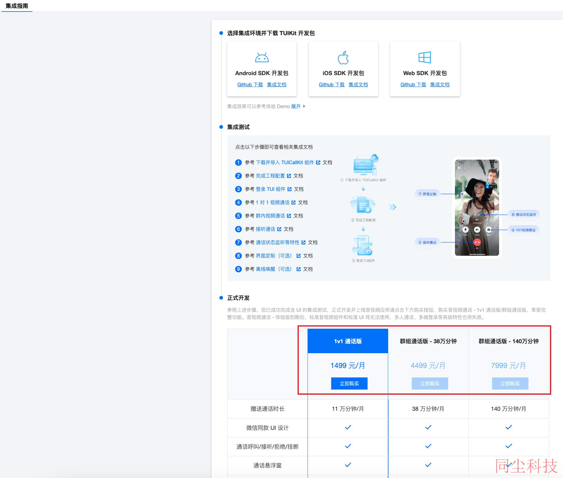Open 离线唤醒（可选） documentation link
Viewport: 563px width, 478px height.
tap(275, 269)
